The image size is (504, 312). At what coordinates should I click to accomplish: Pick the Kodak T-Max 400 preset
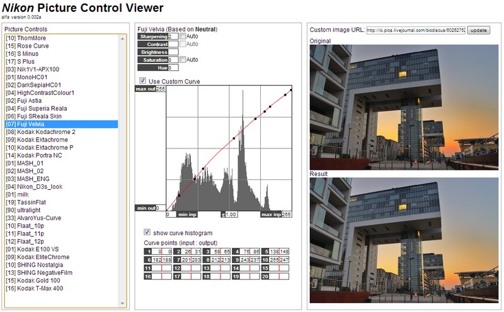point(39,289)
